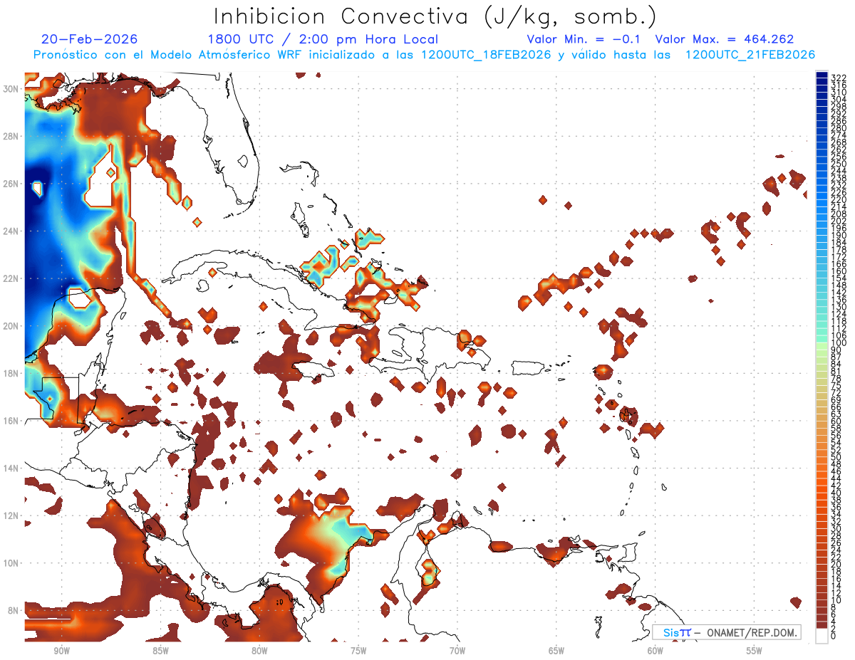
Task: Click the '12N' latitude label
Action: pyautogui.click(x=11, y=515)
